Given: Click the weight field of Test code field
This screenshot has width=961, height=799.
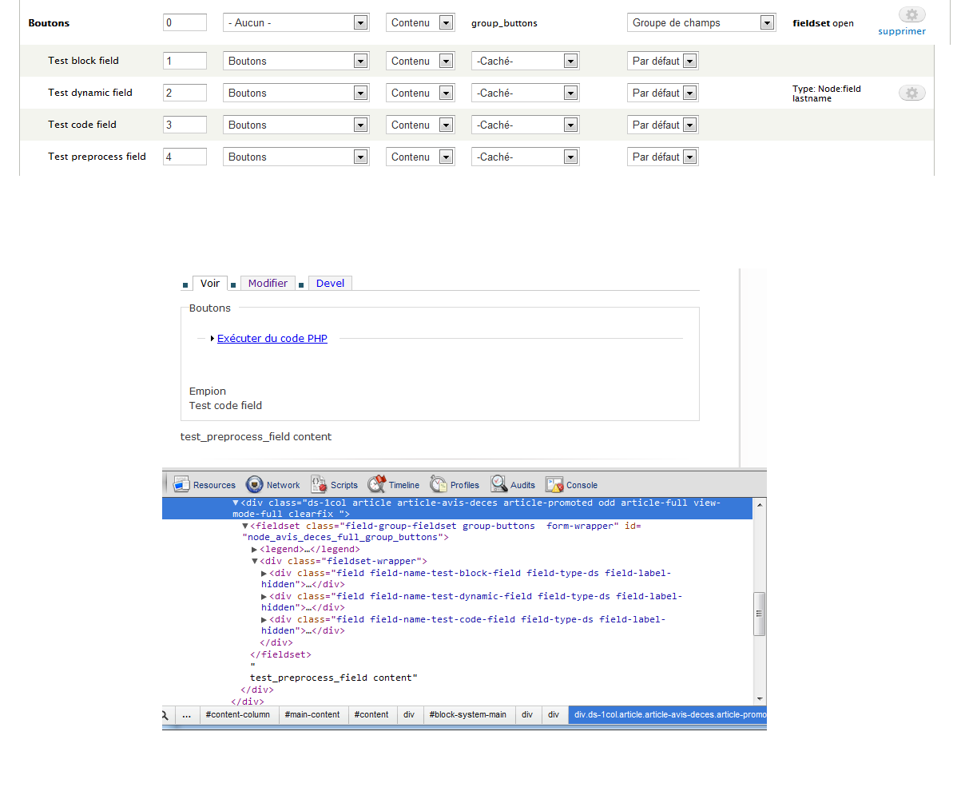Looking at the screenshot, I should [x=185, y=125].
